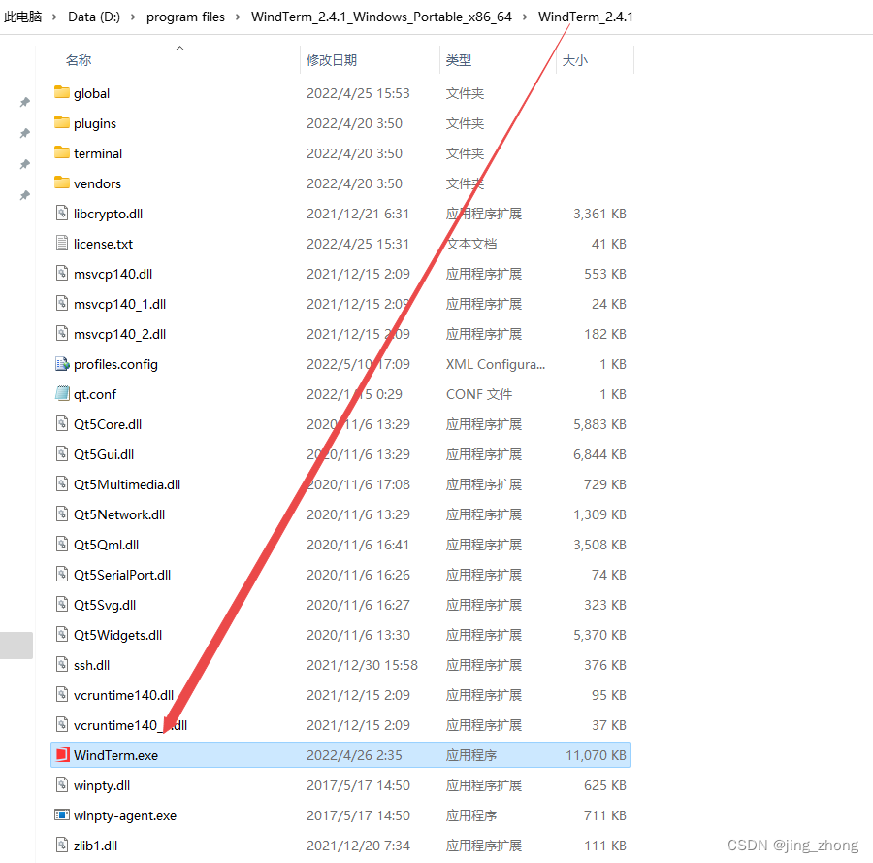
Task: Click the CONF 文件 type cell
Action: [x=479, y=394]
